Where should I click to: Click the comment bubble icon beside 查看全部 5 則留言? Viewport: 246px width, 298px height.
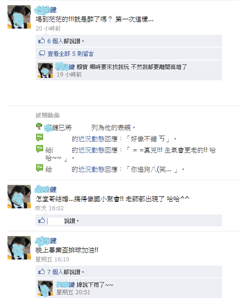click(42, 53)
